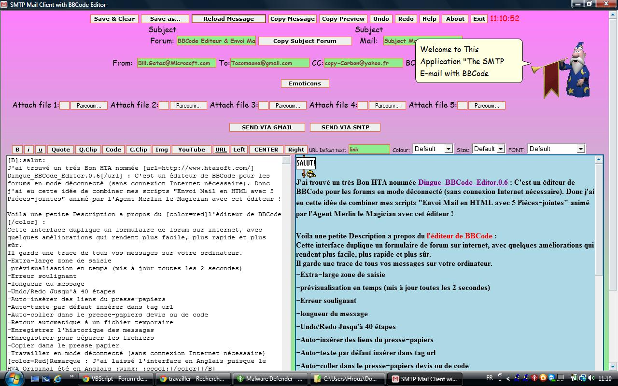Apply italic with the i button
Screen dimensions: 618x386
point(28,150)
